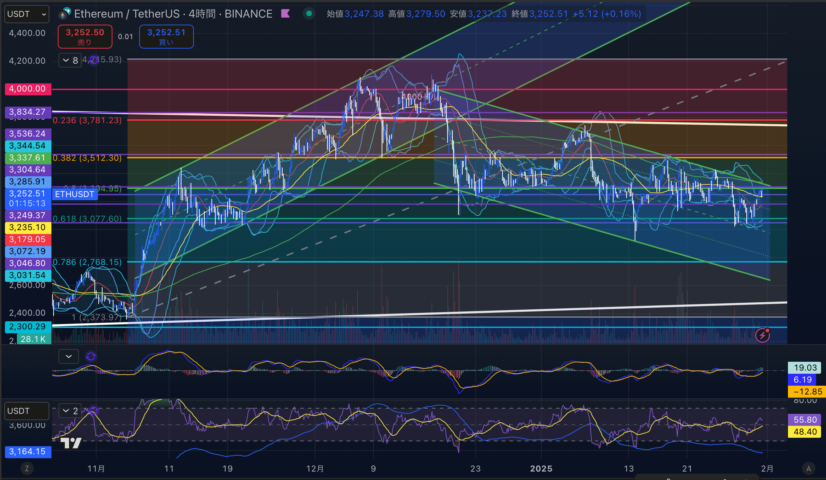826x480 pixels.
Task: Click the opening price 始値3,247.38
Action: click(x=355, y=14)
